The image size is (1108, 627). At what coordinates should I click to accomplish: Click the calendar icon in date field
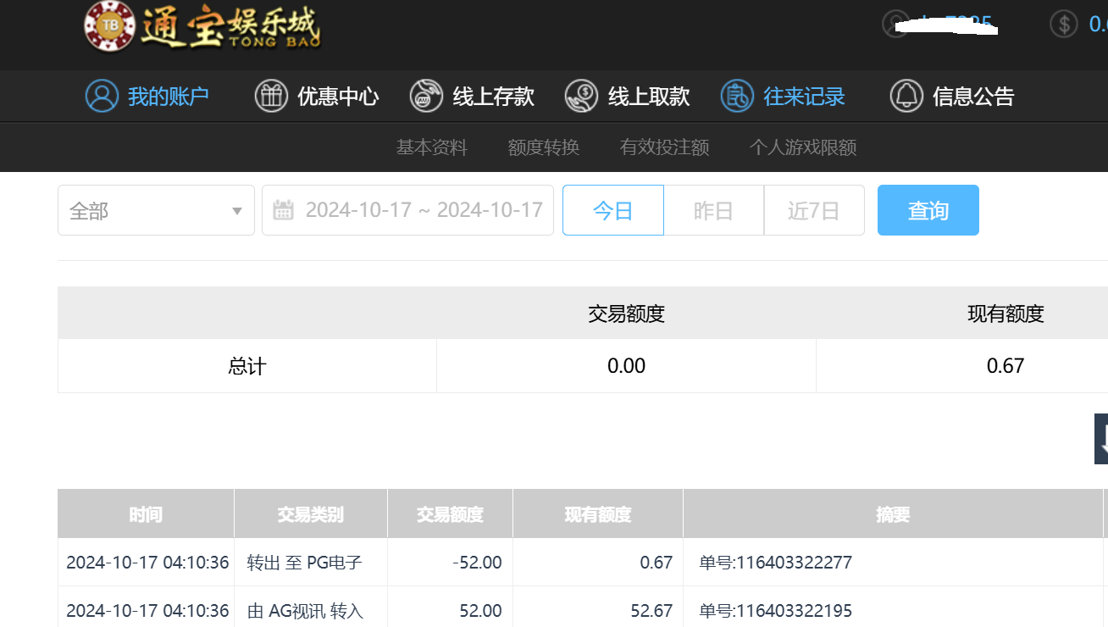point(284,210)
